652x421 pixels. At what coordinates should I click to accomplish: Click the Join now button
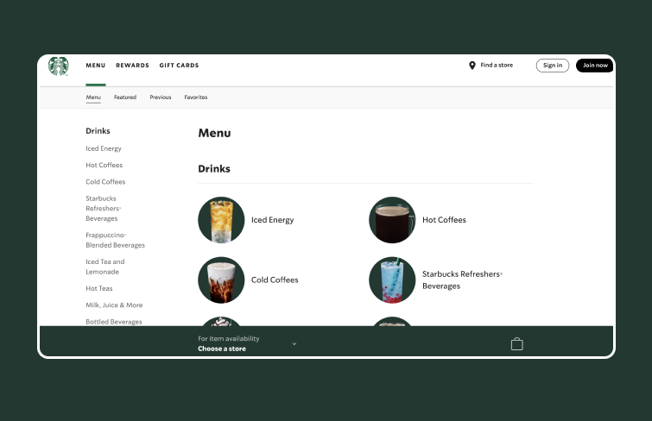[595, 66]
